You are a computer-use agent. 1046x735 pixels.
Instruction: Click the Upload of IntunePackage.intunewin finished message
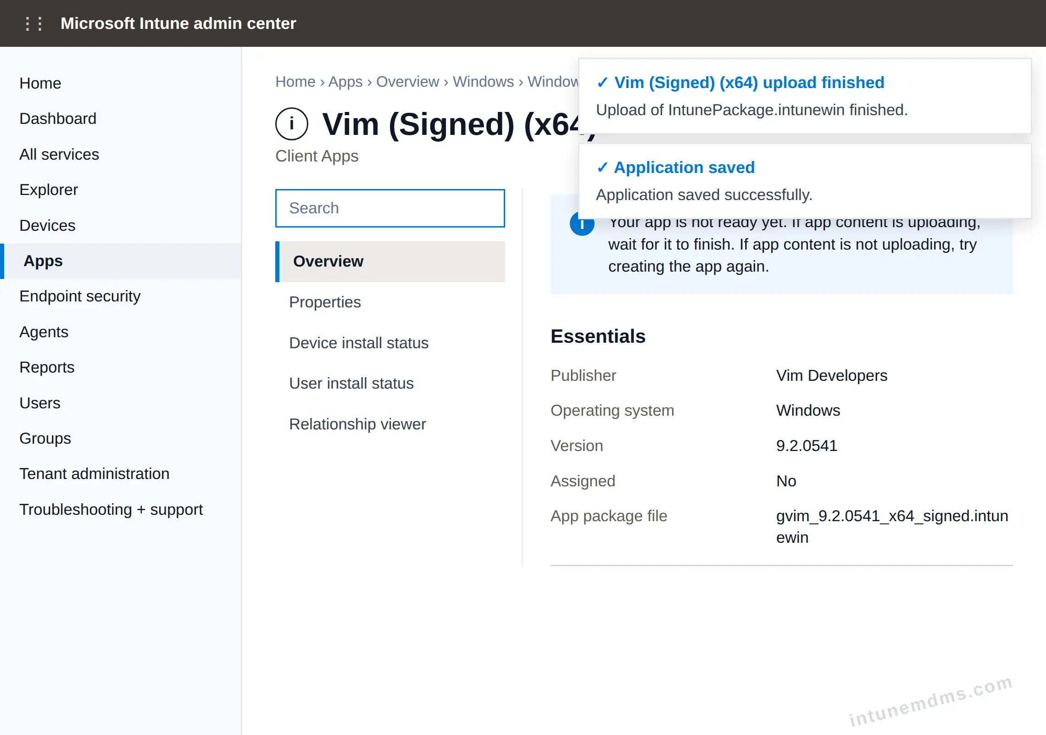pyautogui.click(x=752, y=110)
